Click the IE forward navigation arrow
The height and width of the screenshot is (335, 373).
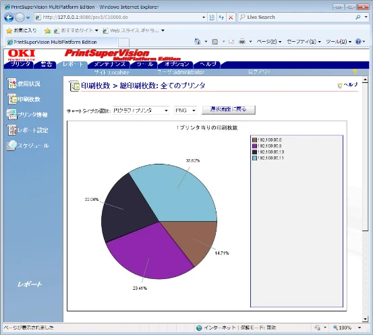point(20,18)
